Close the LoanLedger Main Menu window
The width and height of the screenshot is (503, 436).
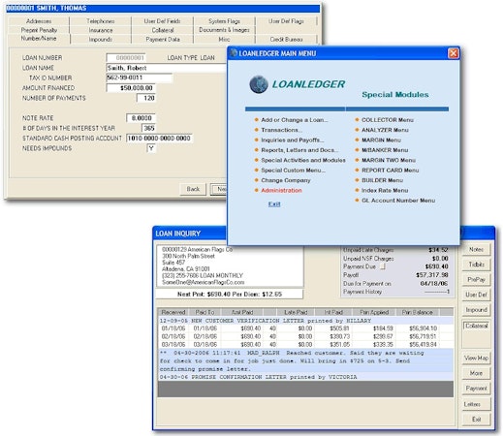(454, 53)
